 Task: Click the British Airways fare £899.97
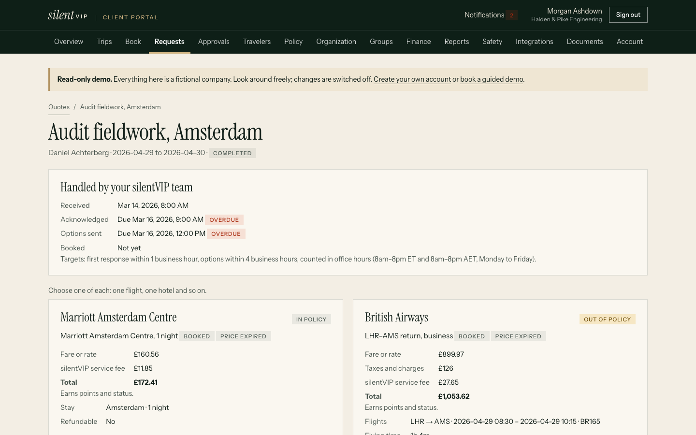451,354
